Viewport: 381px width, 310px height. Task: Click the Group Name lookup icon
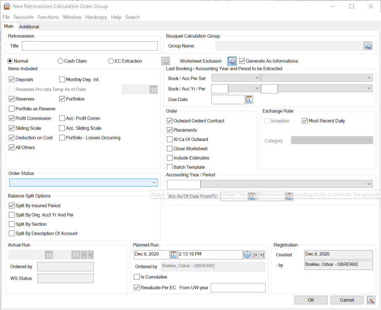[x=368, y=46]
